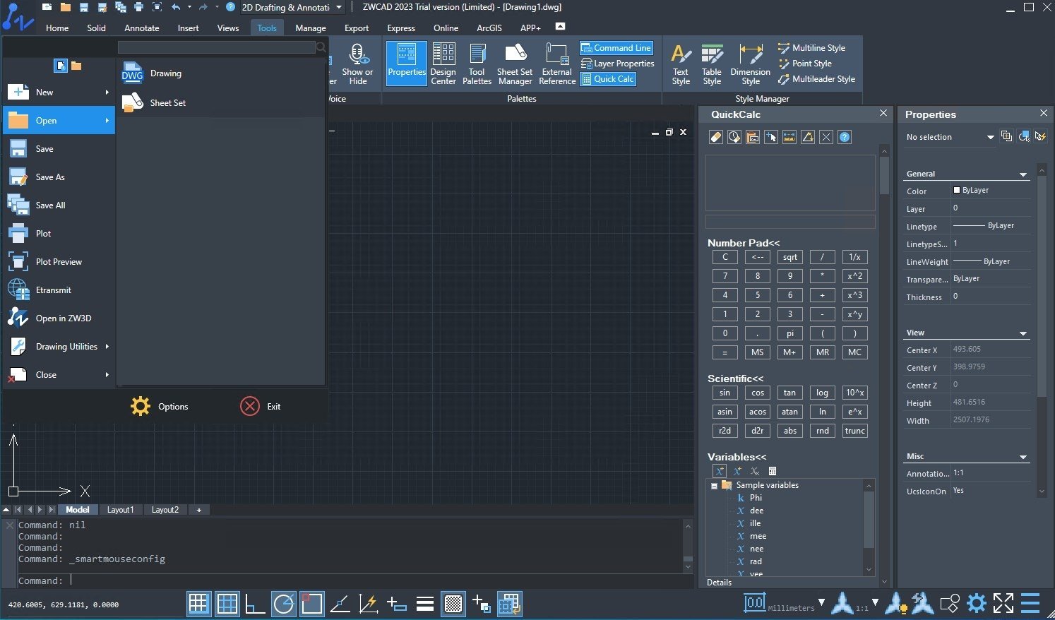This screenshot has width=1055, height=620.
Task: Click the atan scientific button
Action: tap(790, 412)
